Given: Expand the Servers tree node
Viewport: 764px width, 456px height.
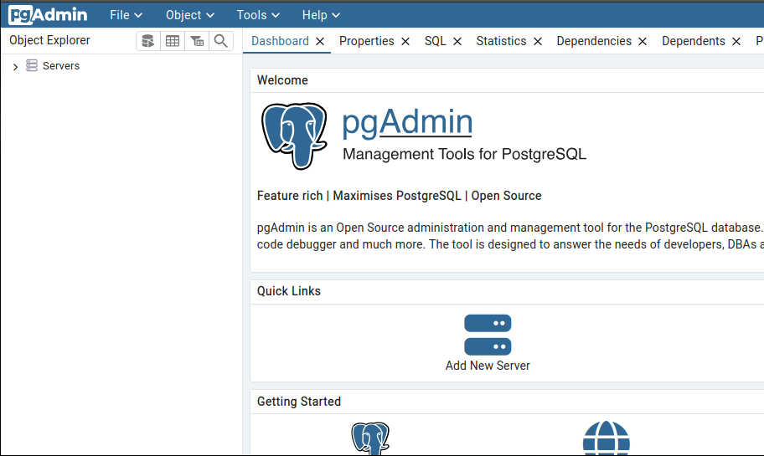Looking at the screenshot, I should (15, 67).
